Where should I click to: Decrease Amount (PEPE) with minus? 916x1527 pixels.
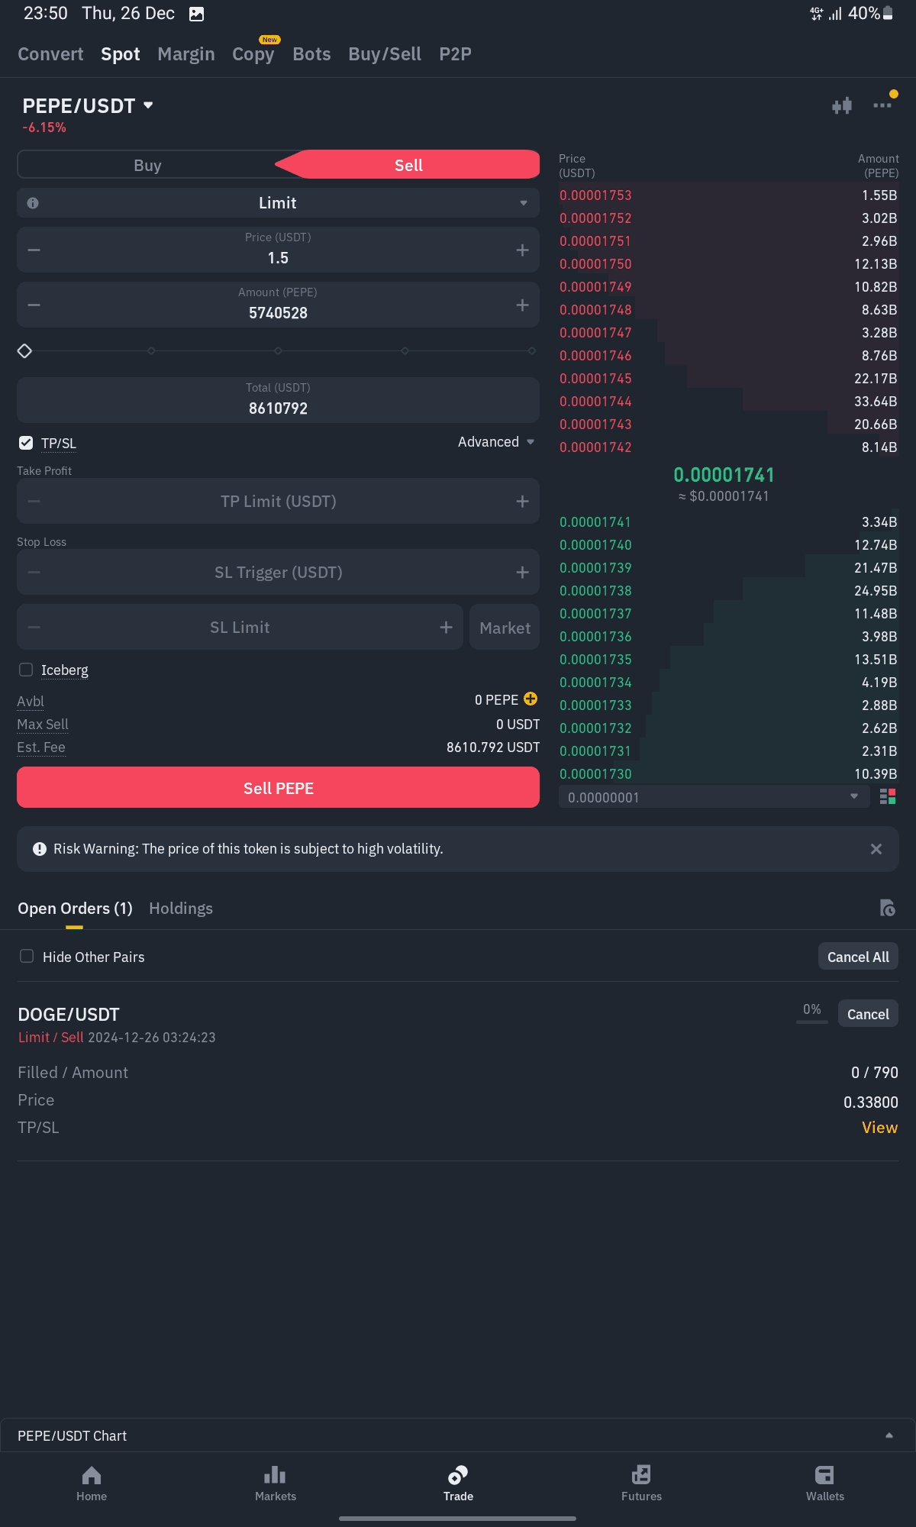pyautogui.click(x=34, y=305)
